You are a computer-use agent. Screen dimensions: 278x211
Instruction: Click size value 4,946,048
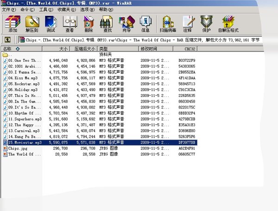58,60
